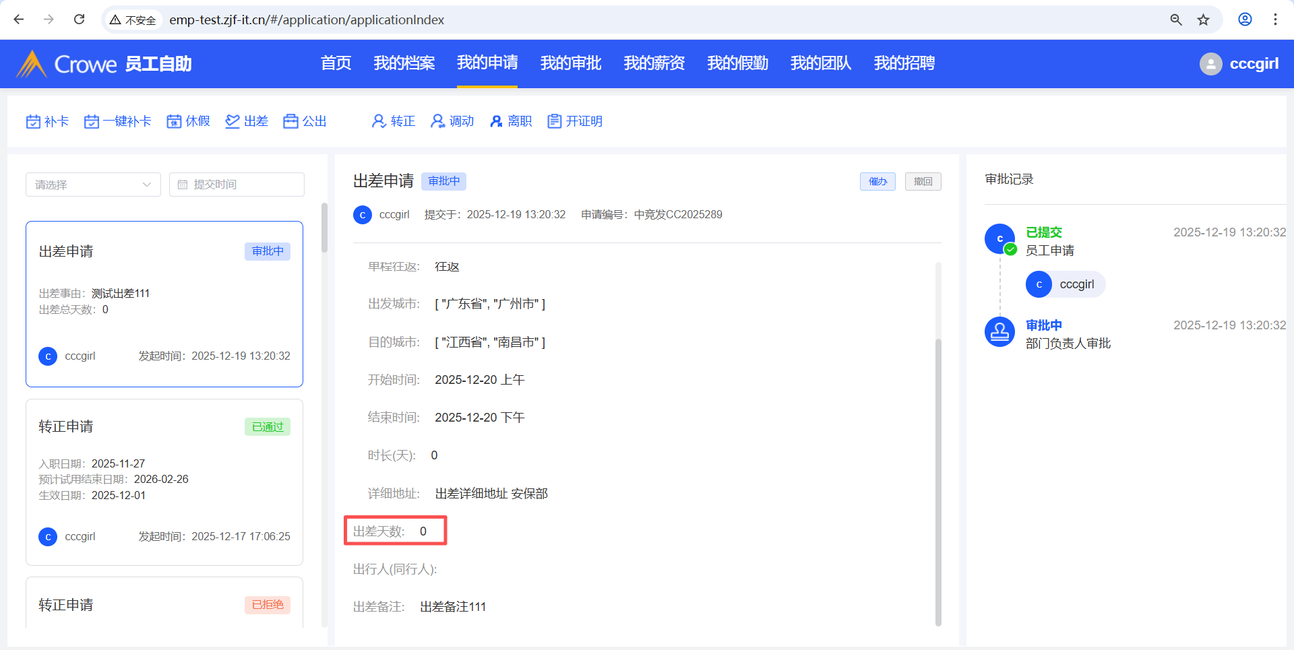Click the 离职 person icon

[x=496, y=121]
